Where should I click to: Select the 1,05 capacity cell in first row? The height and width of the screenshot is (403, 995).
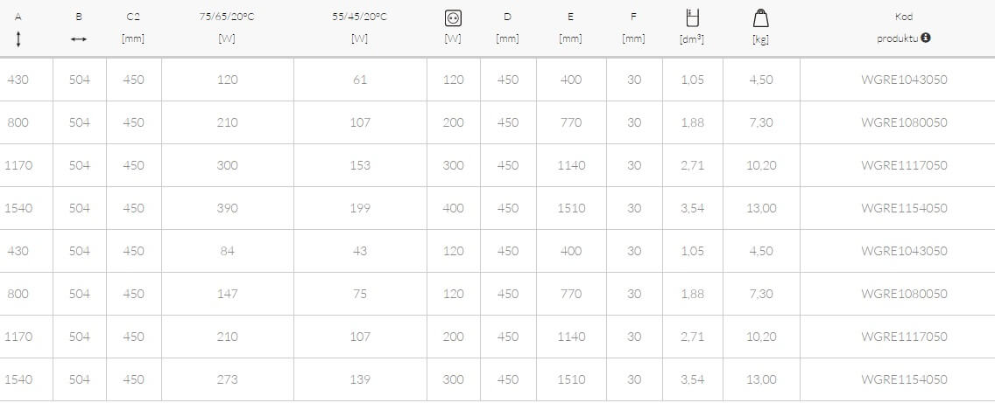point(692,80)
